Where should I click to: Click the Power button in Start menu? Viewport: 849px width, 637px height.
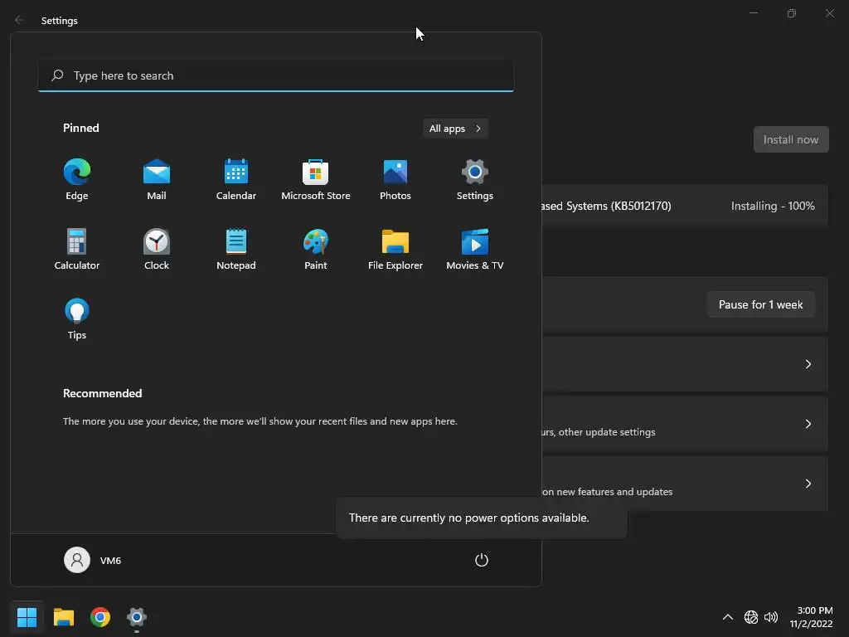(x=482, y=560)
